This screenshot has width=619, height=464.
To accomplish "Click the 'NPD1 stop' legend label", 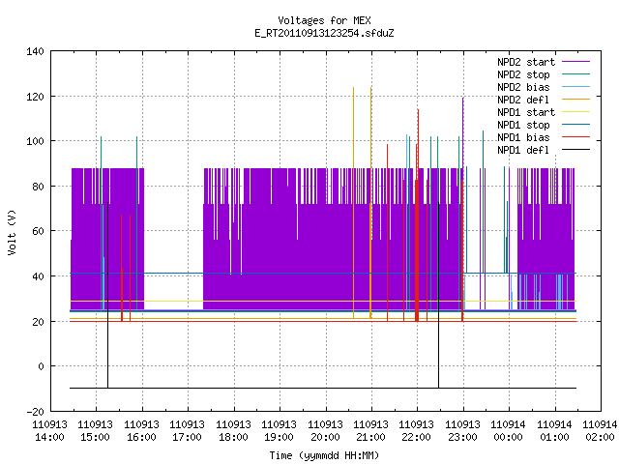I will coord(523,125).
